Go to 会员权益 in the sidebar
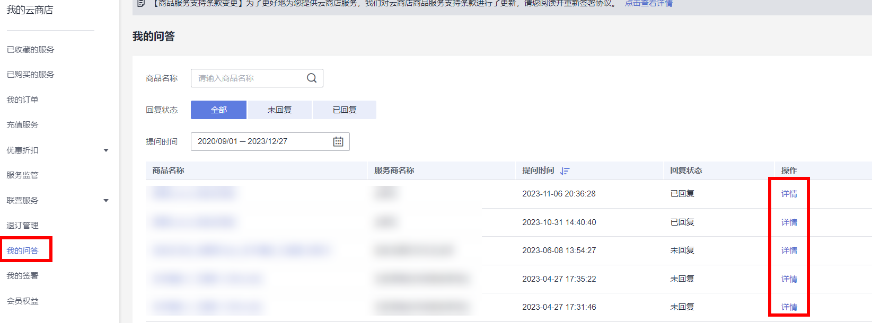 coord(23,301)
